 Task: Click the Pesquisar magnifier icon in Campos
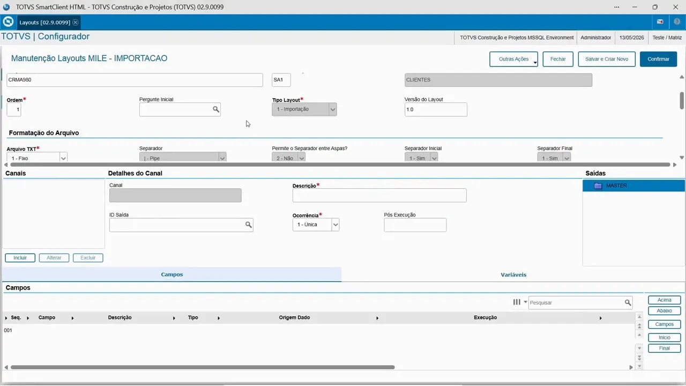(628, 303)
